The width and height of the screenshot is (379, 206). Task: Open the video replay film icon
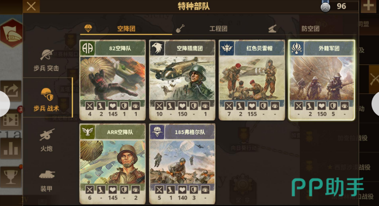tap(11, 120)
